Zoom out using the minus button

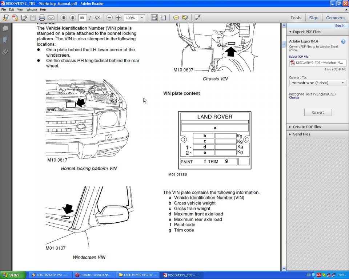pyautogui.click(x=109, y=18)
